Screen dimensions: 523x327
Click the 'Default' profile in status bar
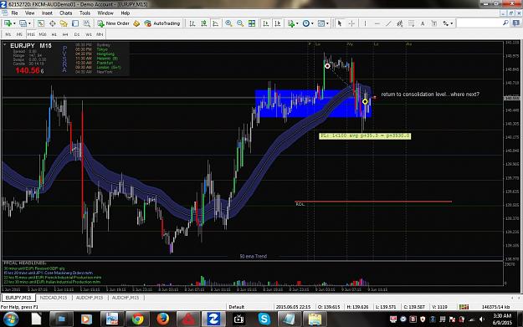click(236, 307)
